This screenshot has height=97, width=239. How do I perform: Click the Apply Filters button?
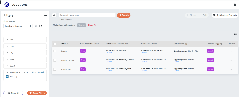click(x=37, y=93)
